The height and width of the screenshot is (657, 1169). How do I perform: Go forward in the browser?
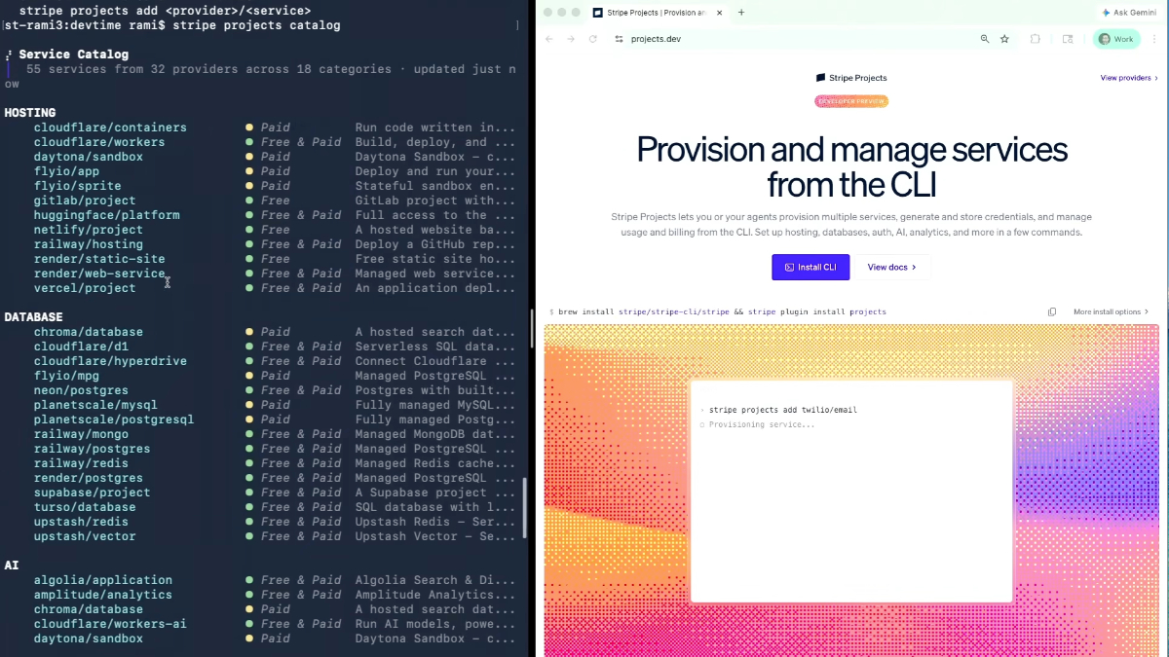570,39
